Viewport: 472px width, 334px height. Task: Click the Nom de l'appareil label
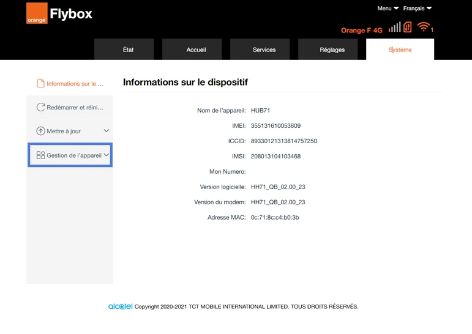point(222,111)
